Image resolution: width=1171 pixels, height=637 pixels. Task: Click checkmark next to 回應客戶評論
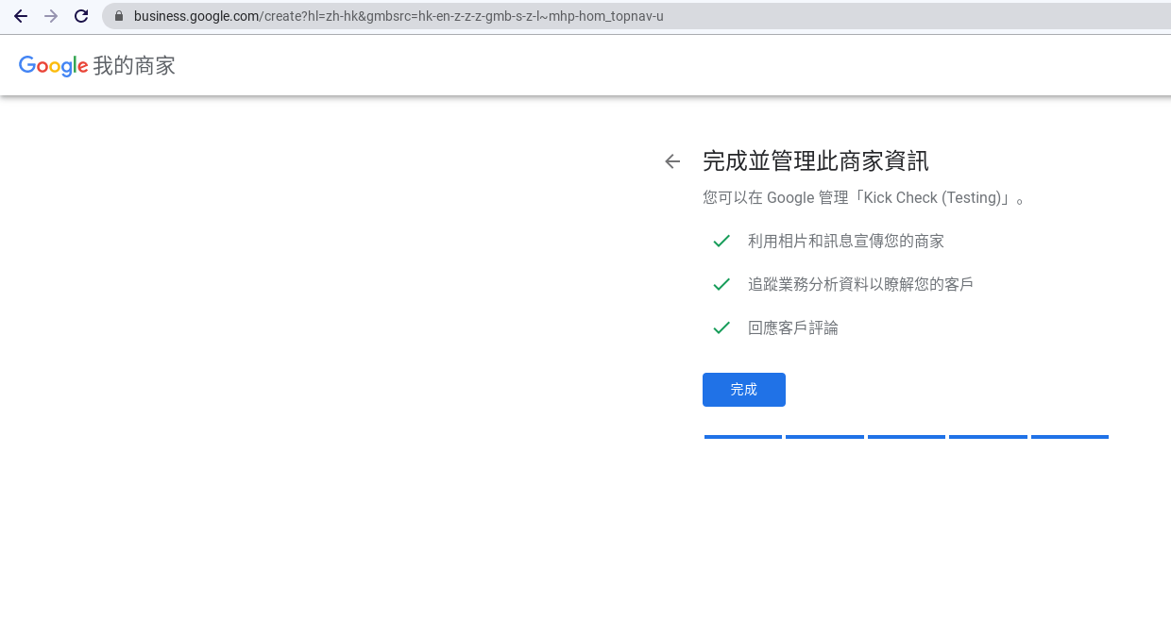click(721, 328)
